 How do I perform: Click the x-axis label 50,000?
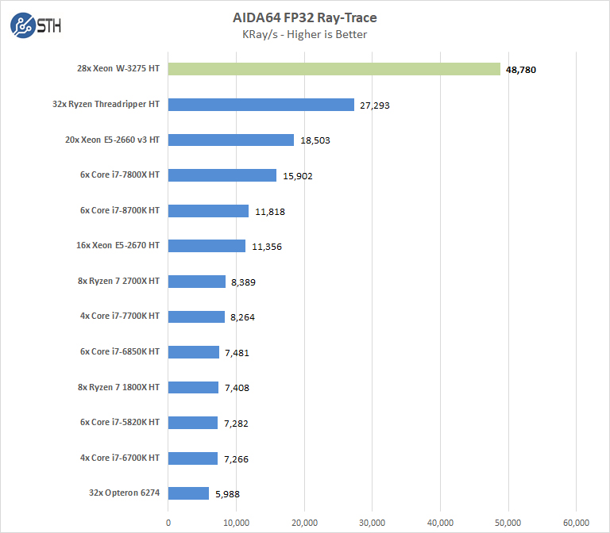[508, 523]
